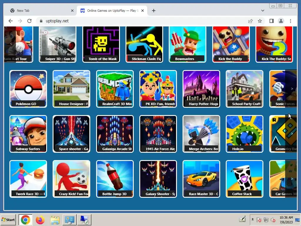Open Space shooter game tile
This screenshot has width=301, height=226.
[71, 134]
